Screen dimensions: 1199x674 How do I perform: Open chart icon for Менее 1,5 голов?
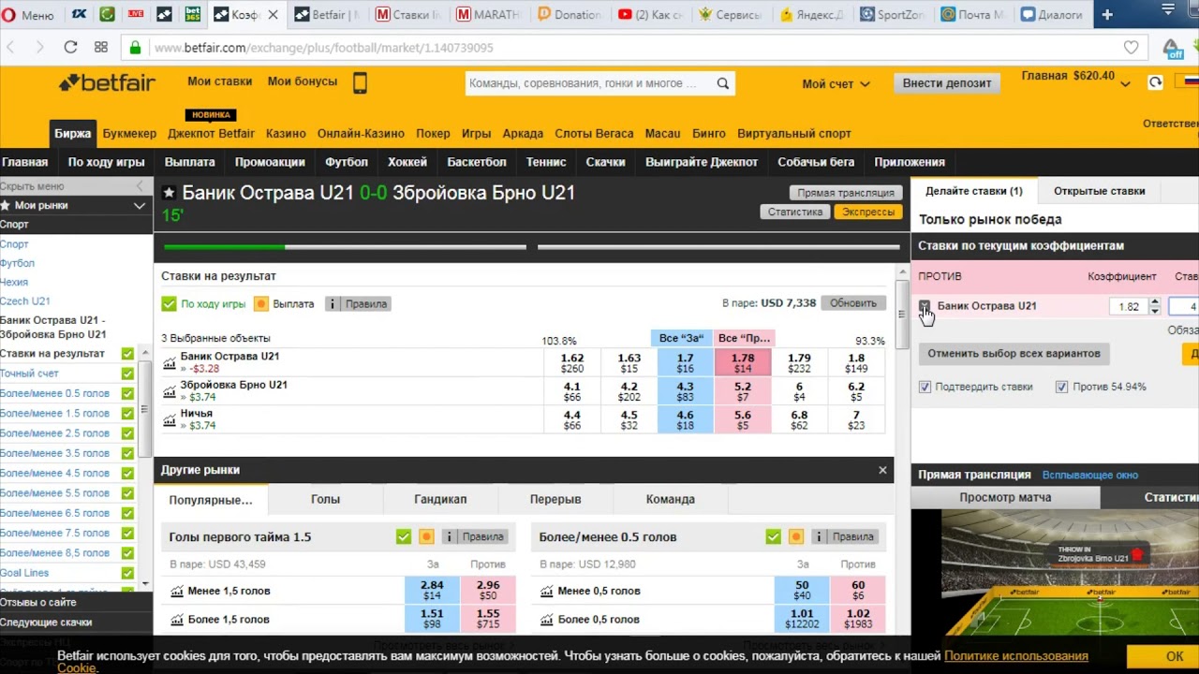pyautogui.click(x=177, y=592)
